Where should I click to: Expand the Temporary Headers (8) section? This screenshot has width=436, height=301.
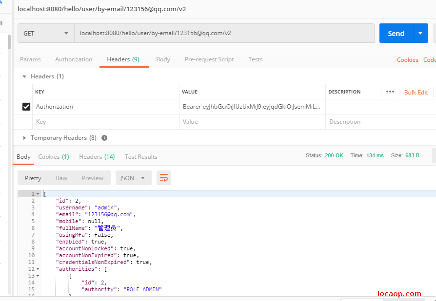24,138
